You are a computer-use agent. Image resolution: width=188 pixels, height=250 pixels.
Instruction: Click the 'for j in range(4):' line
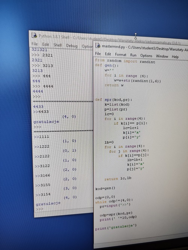pyautogui.click(x=129, y=151)
